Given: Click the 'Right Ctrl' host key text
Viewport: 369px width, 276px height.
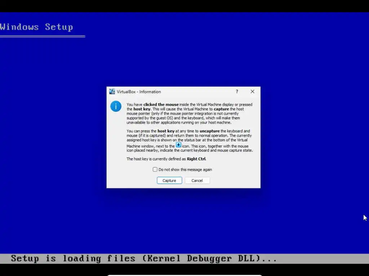Looking at the screenshot, I should tap(196, 159).
